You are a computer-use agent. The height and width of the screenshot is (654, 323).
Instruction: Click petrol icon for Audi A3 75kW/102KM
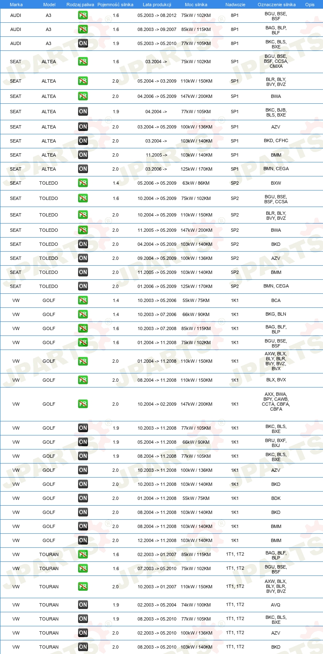click(x=83, y=15)
